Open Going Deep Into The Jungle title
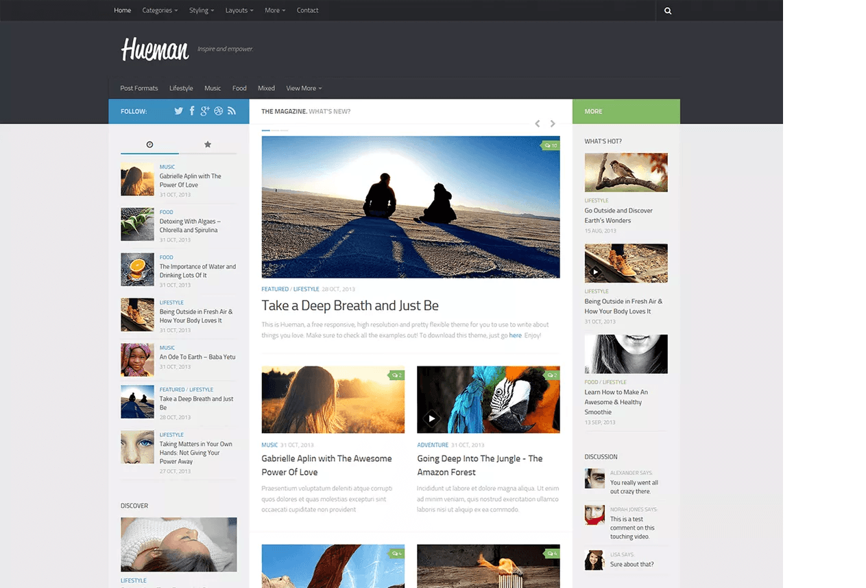Image resolution: width=866 pixels, height=588 pixels. [x=480, y=465]
